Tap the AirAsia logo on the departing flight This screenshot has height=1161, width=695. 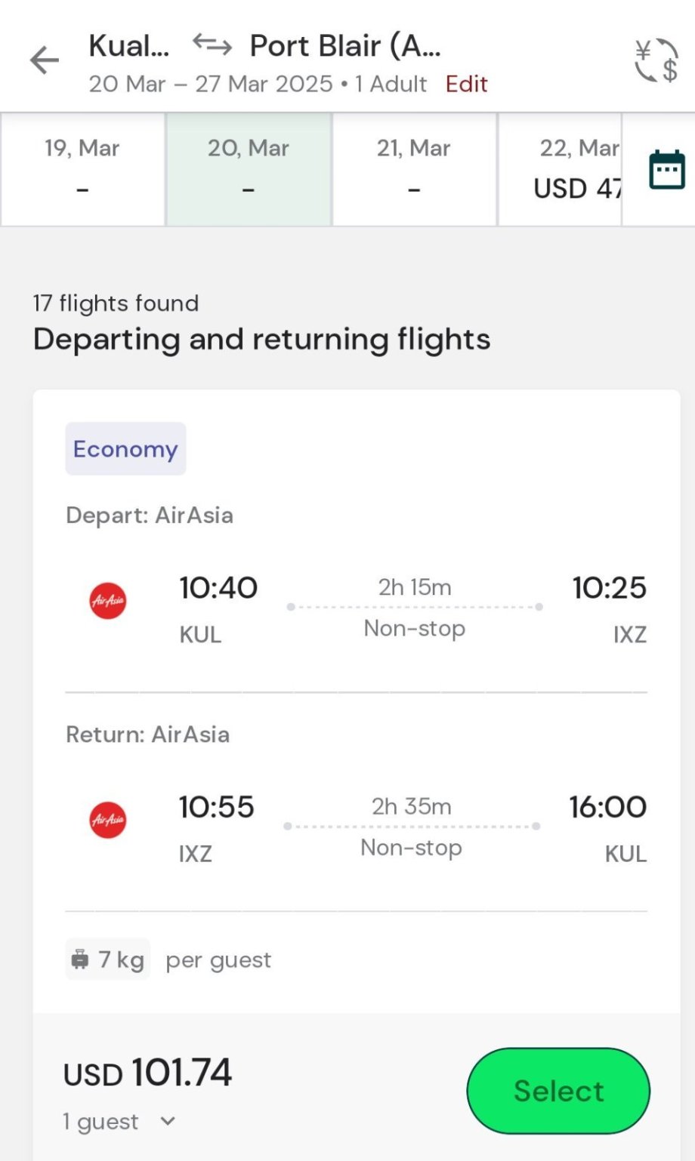[108, 601]
